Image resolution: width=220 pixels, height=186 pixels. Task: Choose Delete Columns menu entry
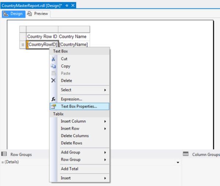point(80,136)
